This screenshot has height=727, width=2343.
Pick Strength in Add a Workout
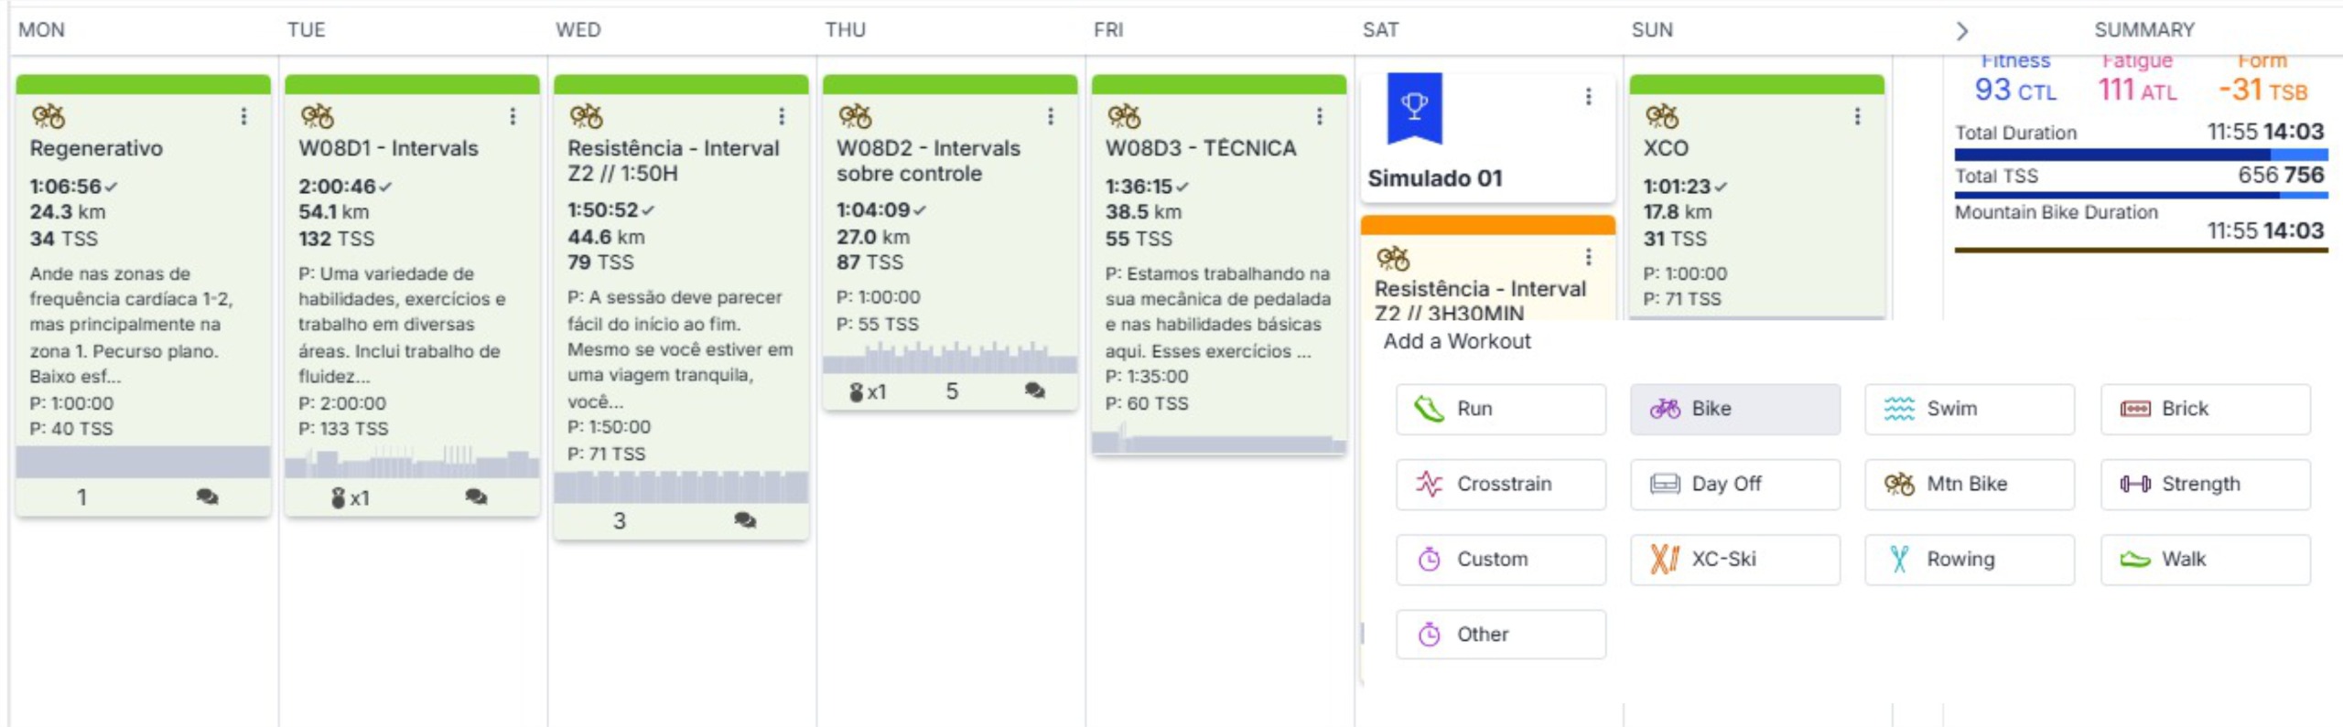(2204, 484)
